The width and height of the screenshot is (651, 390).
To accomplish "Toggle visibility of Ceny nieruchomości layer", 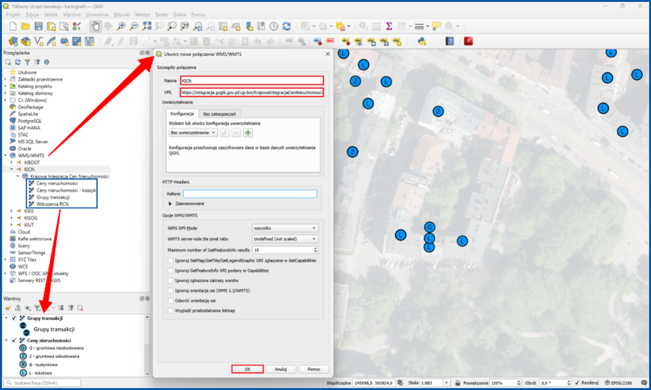I will pos(14,340).
